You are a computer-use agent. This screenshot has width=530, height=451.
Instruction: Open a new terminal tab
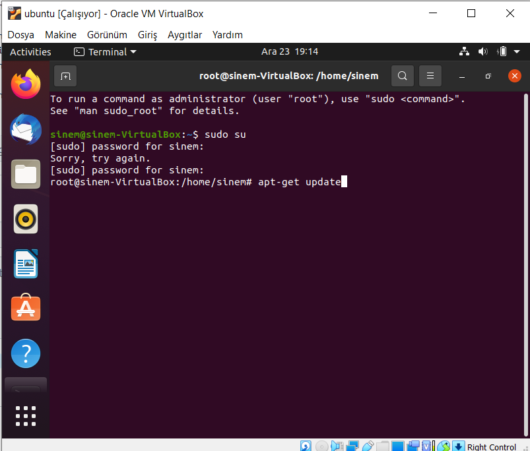pyautogui.click(x=65, y=76)
